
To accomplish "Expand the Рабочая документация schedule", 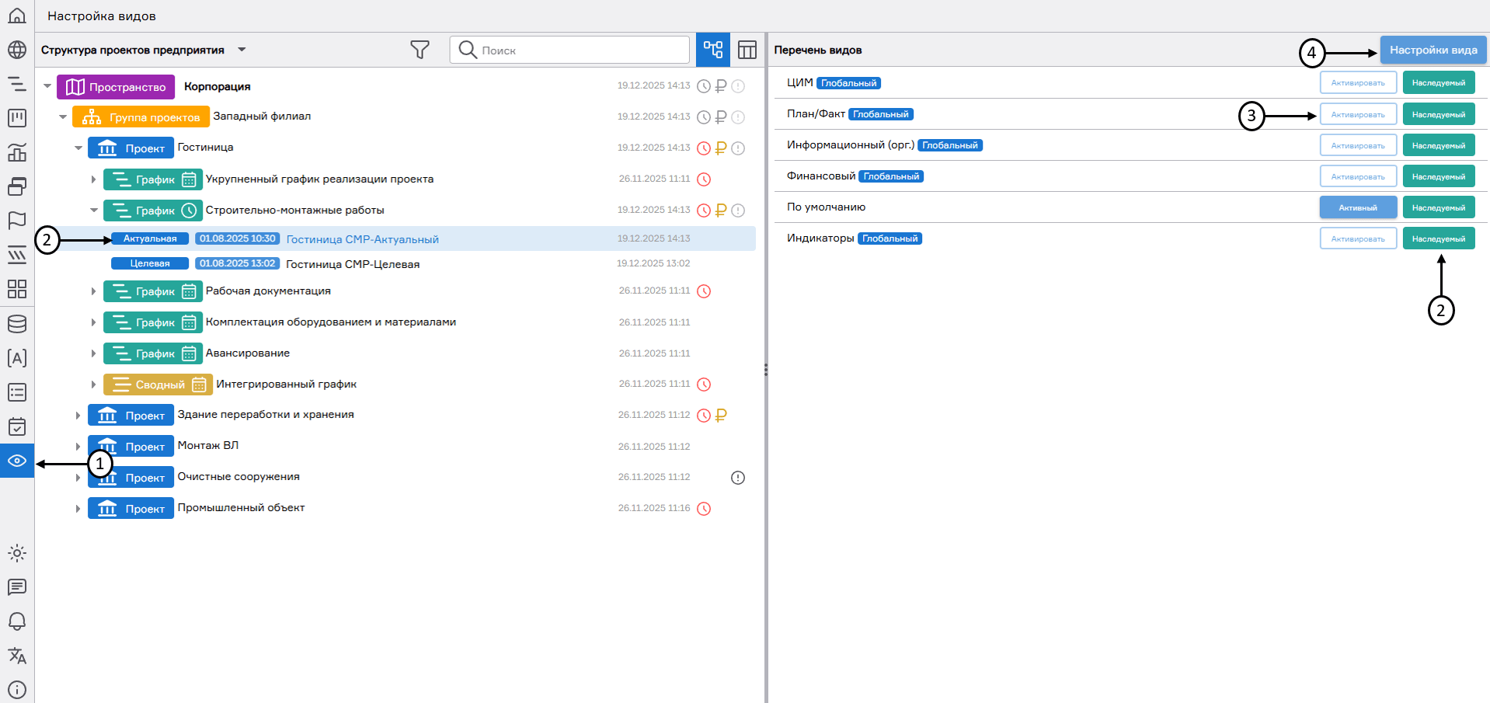I will pos(93,291).
